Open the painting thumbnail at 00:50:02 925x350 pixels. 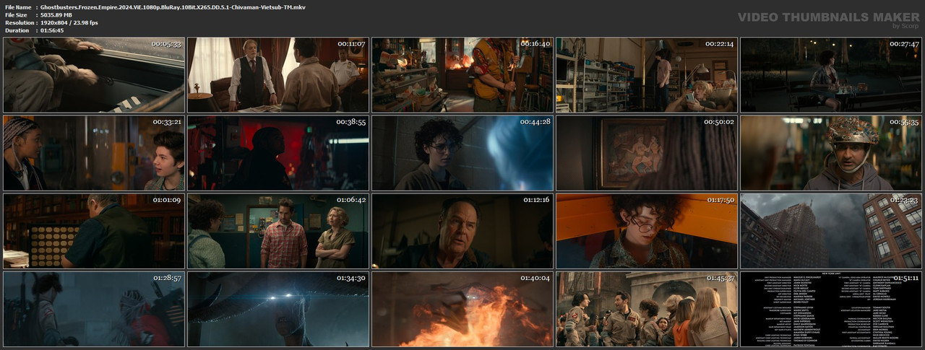[647, 153]
